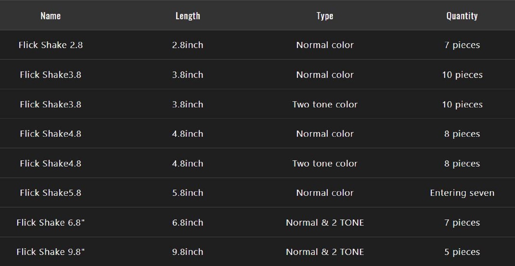Select the 7 pieces quantity for 2.8inch

[x=462, y=45]
